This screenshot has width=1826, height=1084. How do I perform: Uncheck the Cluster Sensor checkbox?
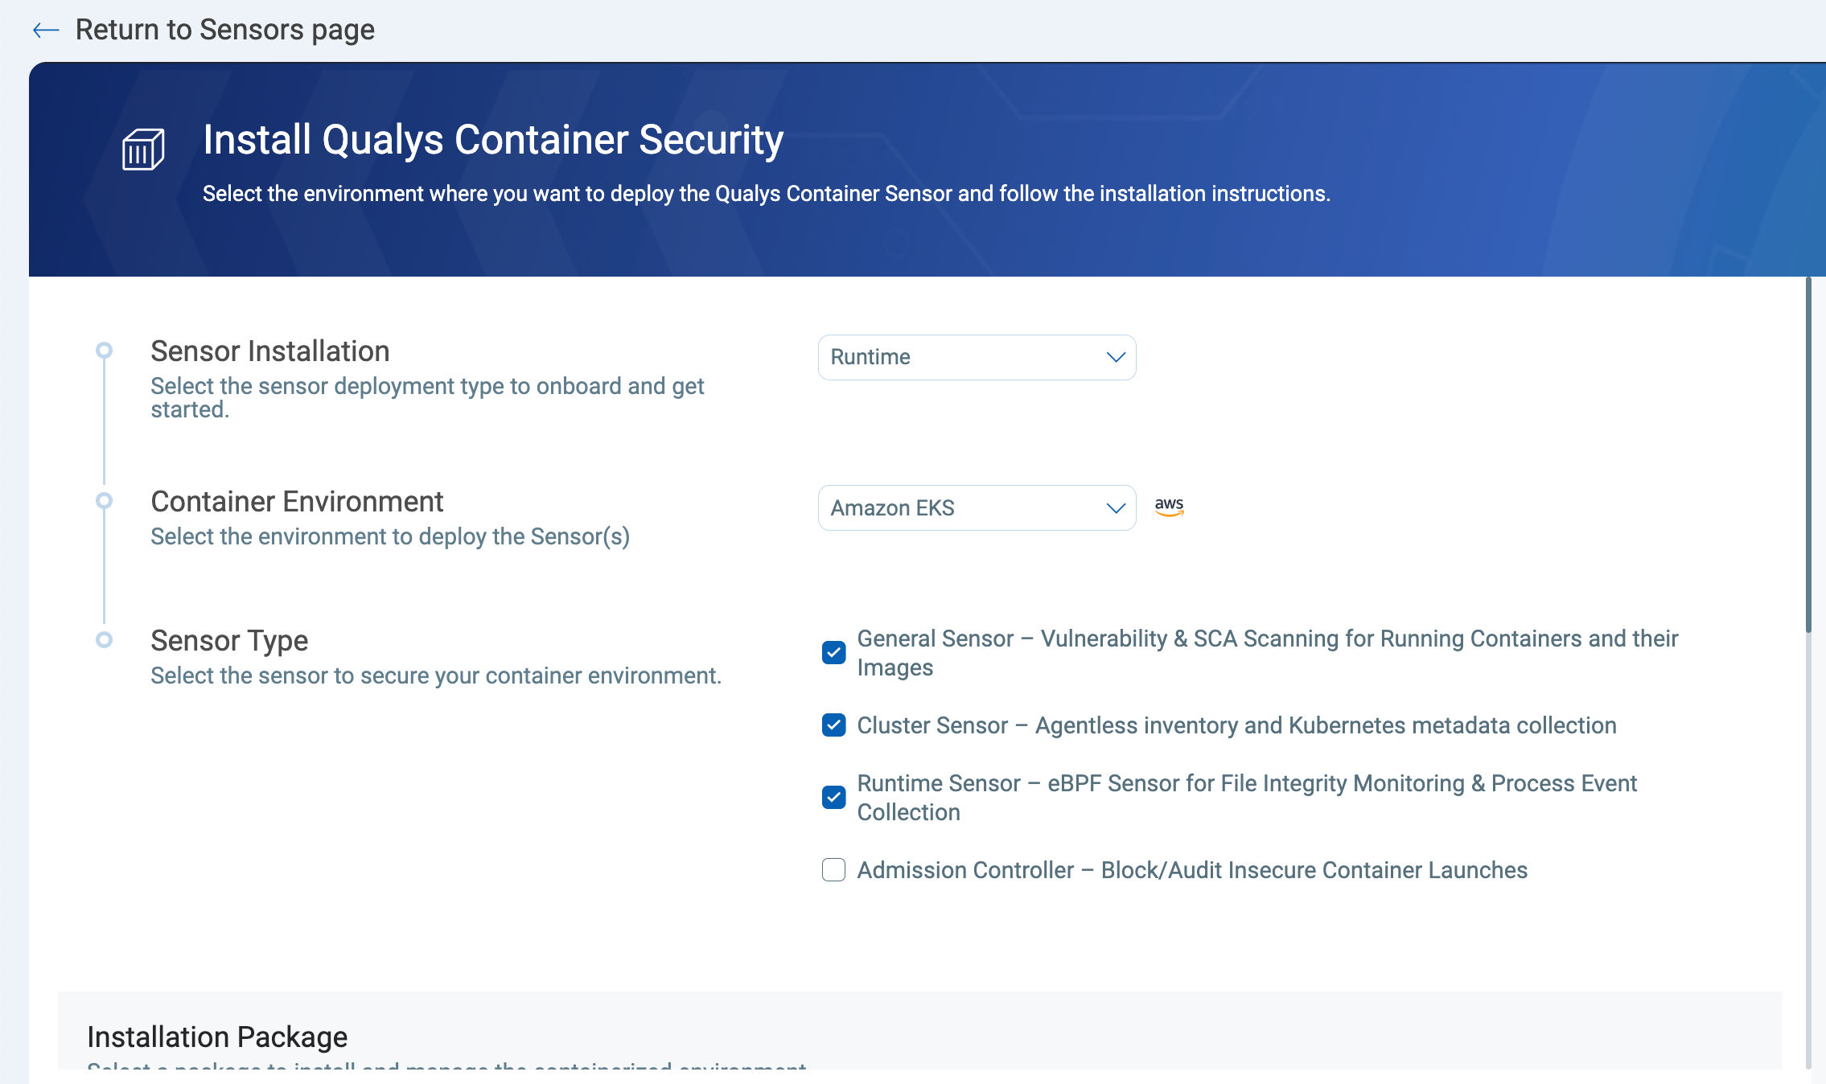pyautogui.click(x=833, y=725)
